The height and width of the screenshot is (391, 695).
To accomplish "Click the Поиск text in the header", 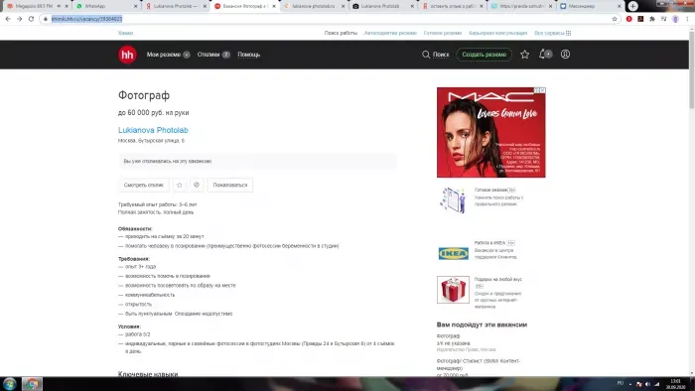I will click(x=441, y=55).
